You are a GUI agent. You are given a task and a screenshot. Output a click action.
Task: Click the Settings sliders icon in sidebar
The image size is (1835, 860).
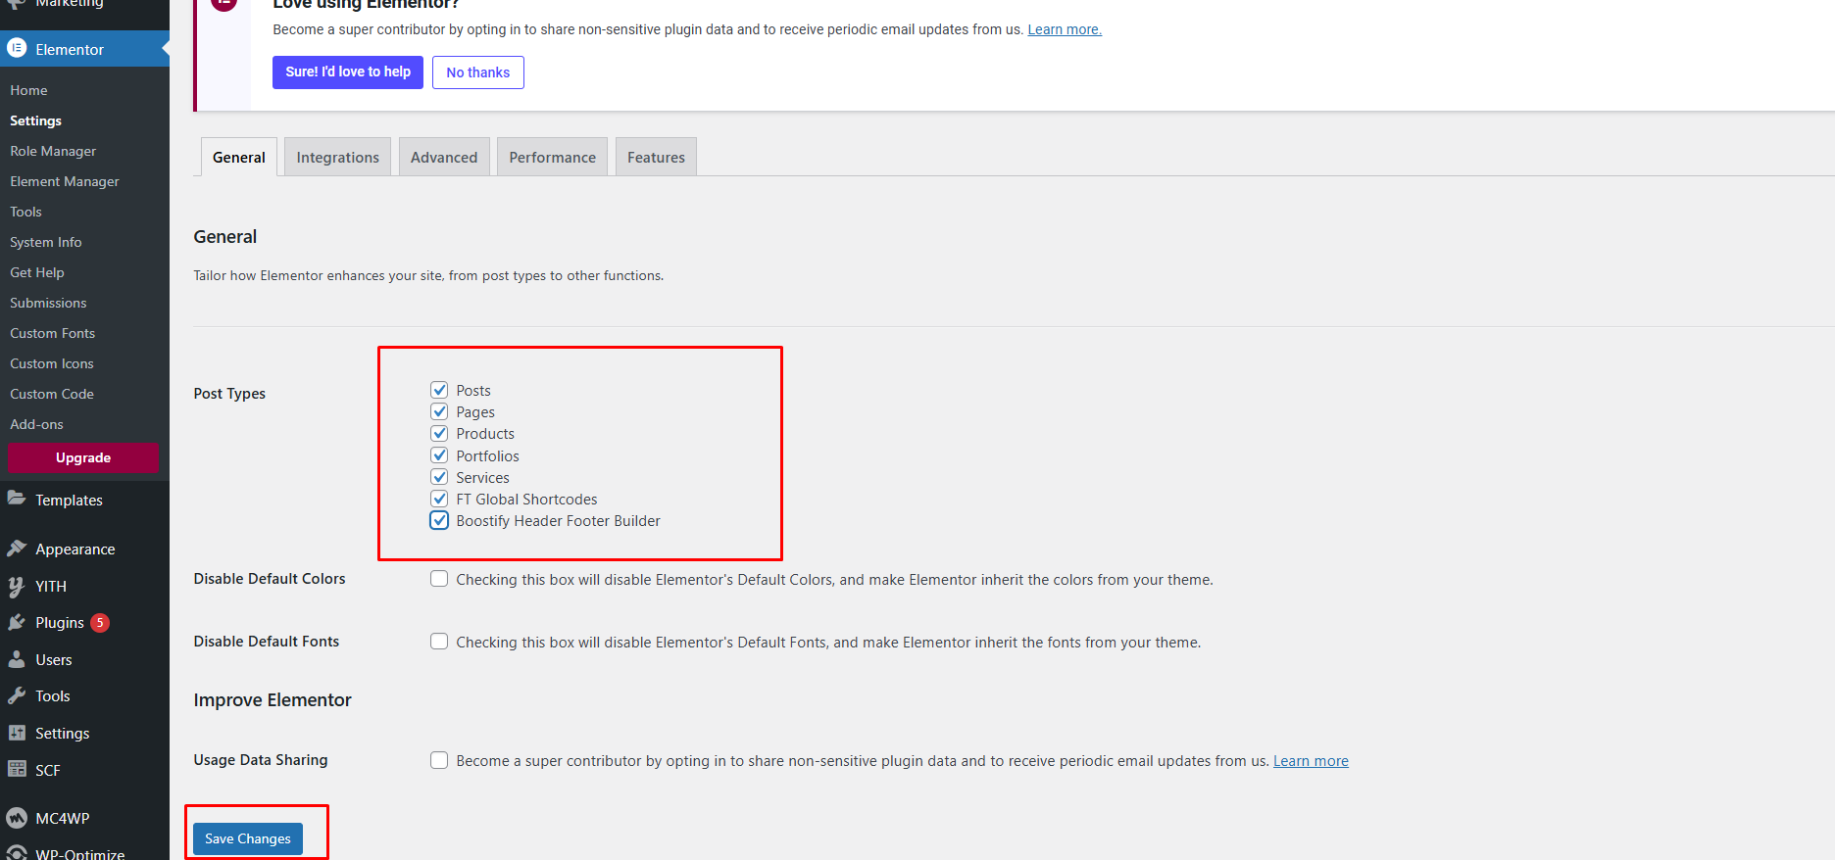(17, 733)
